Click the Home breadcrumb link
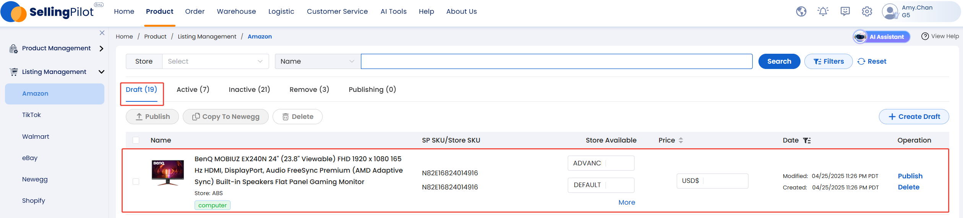Viewport: 963px width, 218px height. coord(124,37)
